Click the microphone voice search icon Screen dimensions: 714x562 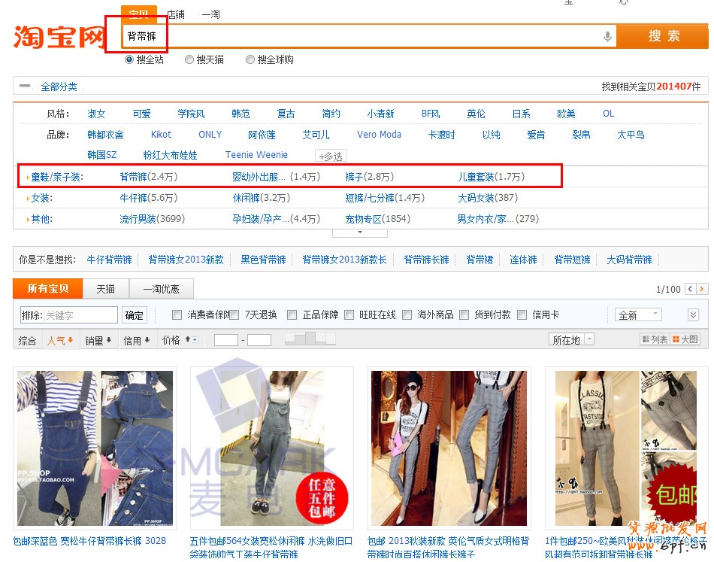tap(607, 36)
